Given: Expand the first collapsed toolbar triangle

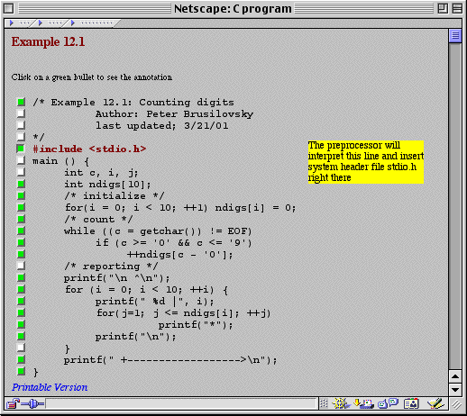Looking at the screenshot, I should click(12, 23).
